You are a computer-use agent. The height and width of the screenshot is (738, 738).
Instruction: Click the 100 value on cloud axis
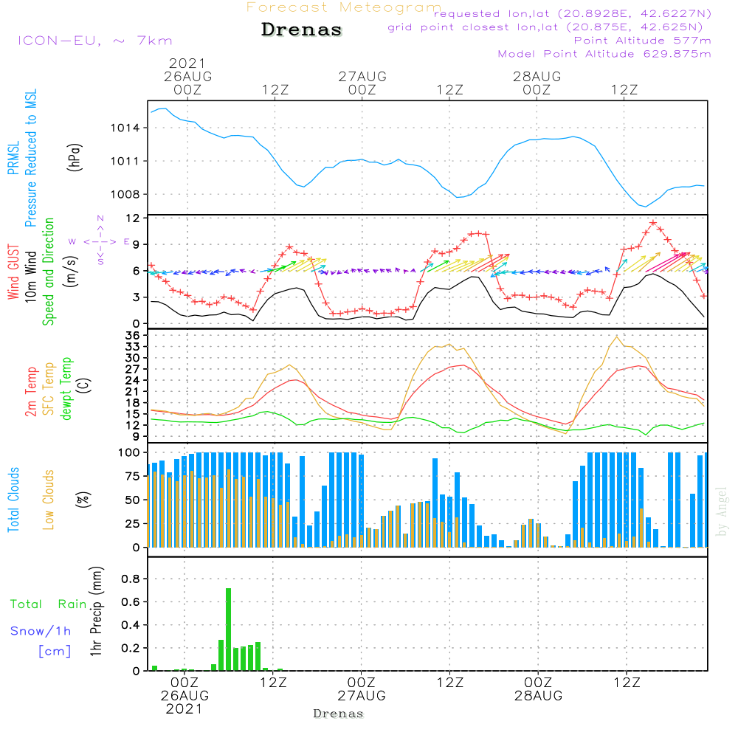pyautogui.click(x=129, y=453)
